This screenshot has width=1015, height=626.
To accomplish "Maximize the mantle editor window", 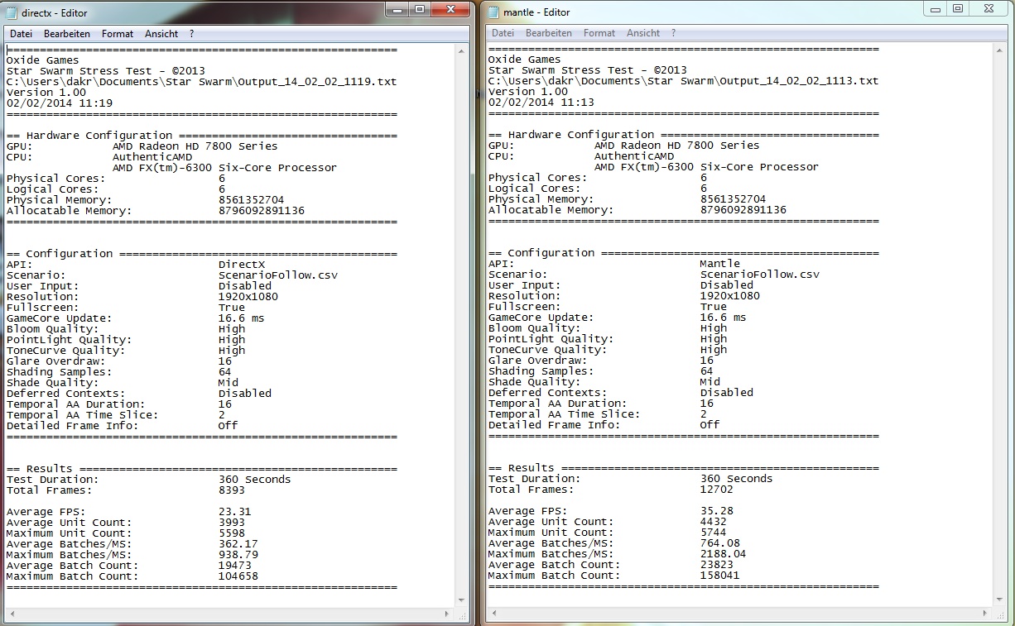I will tap(958, 8).
